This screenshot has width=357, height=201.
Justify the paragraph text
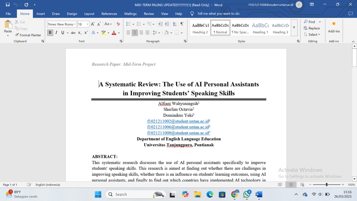pos(148,33)
